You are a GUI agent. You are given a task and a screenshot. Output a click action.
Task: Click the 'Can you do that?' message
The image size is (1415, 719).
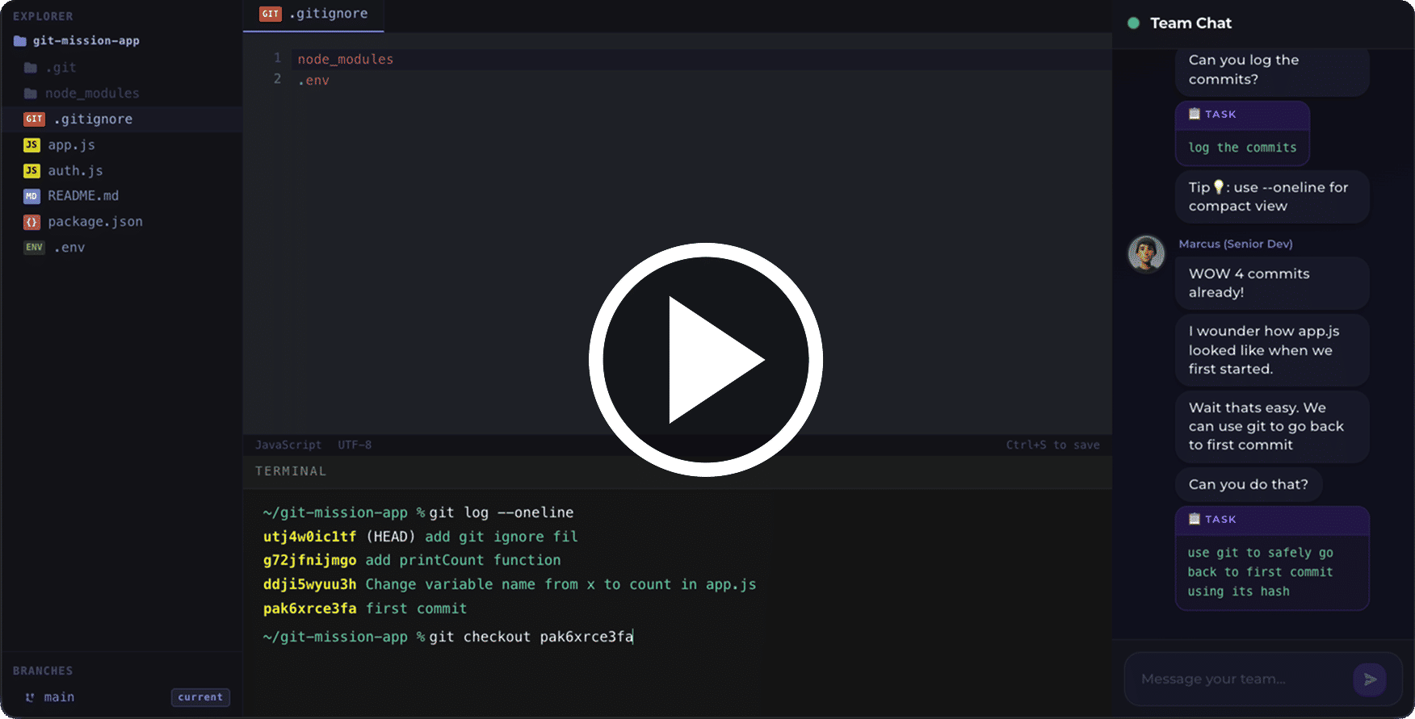coord(1249,484)
